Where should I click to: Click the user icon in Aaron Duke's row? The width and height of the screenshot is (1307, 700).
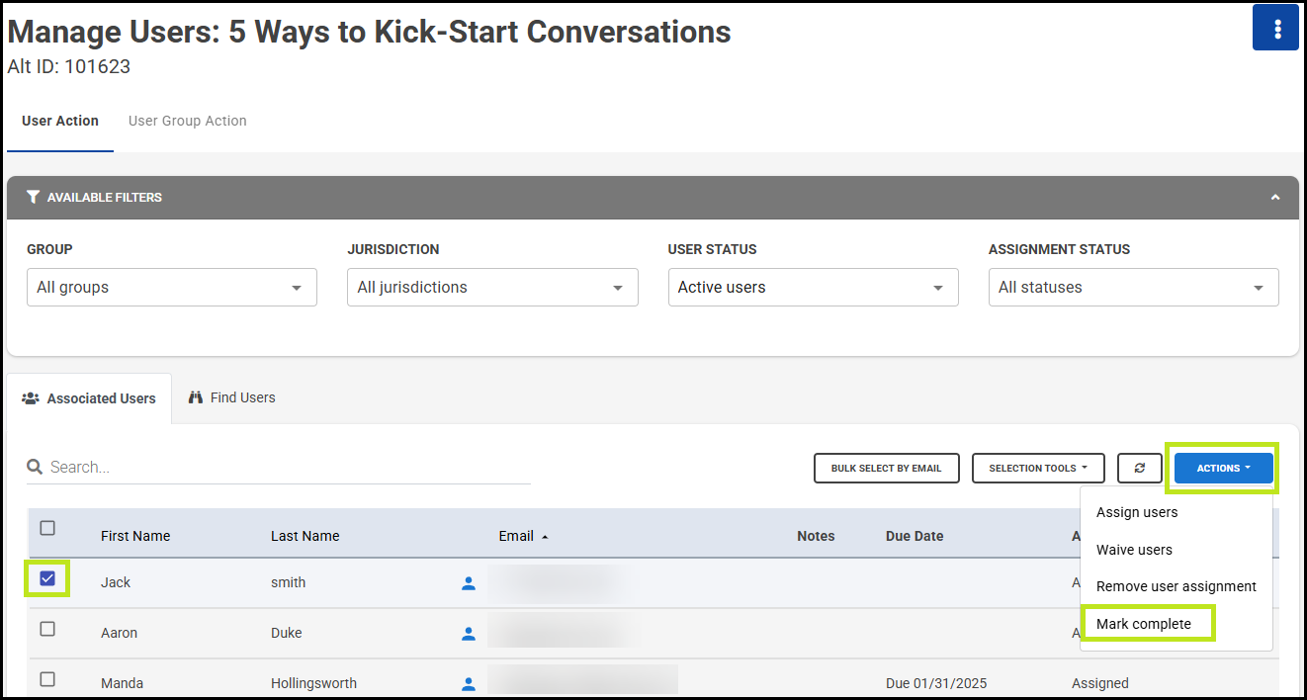tap(469, 634)
